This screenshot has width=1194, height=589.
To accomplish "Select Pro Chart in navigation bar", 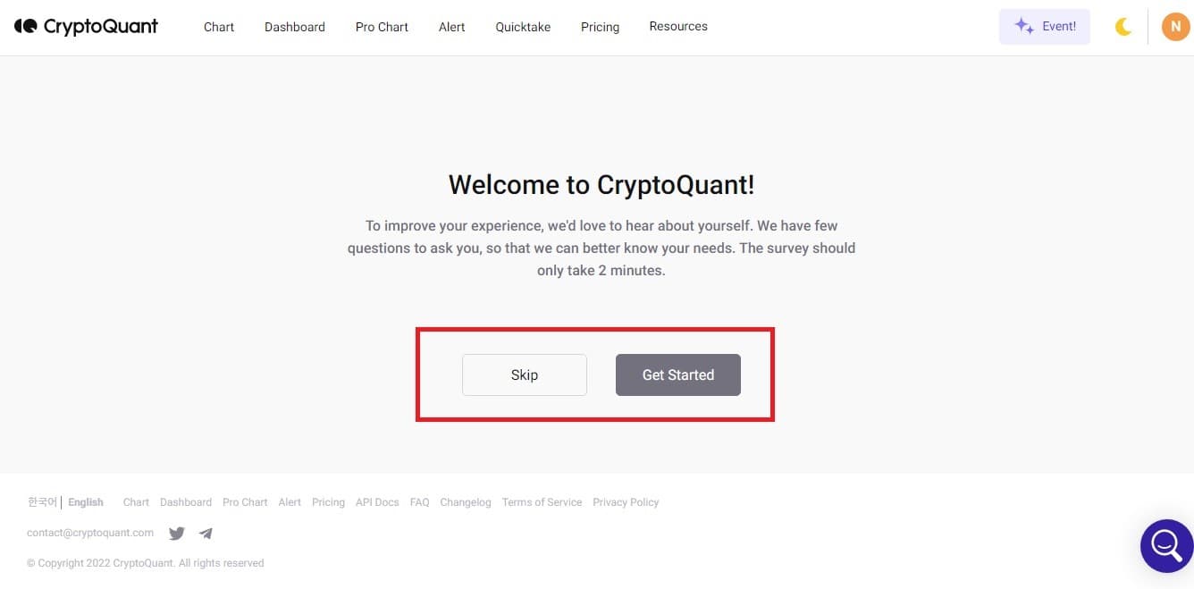I will pos(382,27).
